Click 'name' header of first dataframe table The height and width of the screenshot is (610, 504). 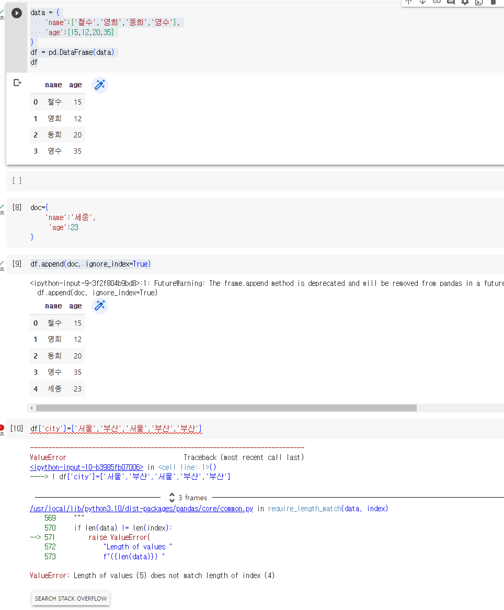click(x=53, y=85)
